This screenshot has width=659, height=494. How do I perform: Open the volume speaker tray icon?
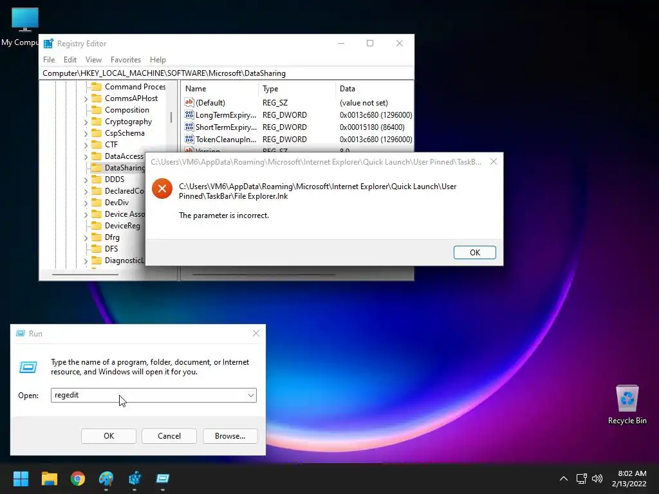[x=597, y=479]
